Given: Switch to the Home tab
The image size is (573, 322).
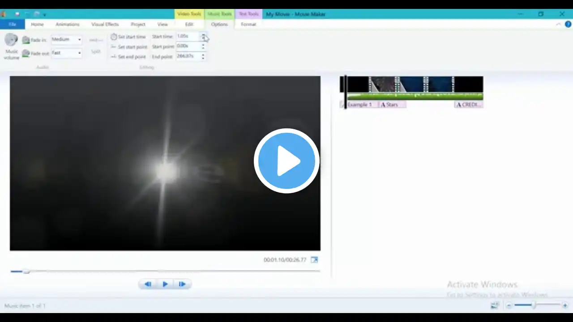Looking at the screenshot, I should click(x=37, y=24).
